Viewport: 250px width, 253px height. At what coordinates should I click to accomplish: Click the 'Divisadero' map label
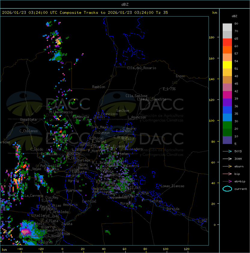(133, 149)
